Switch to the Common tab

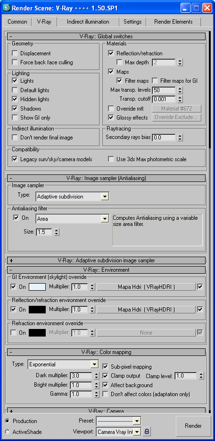coord(17,22)
